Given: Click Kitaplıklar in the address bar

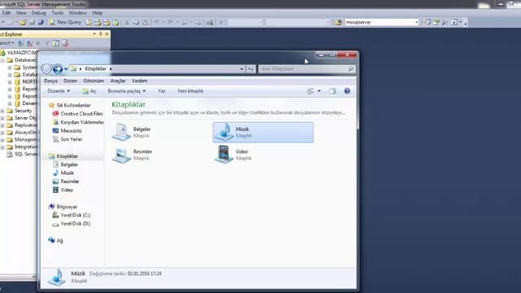Looking at the screenshot, I should click(95, 68).
